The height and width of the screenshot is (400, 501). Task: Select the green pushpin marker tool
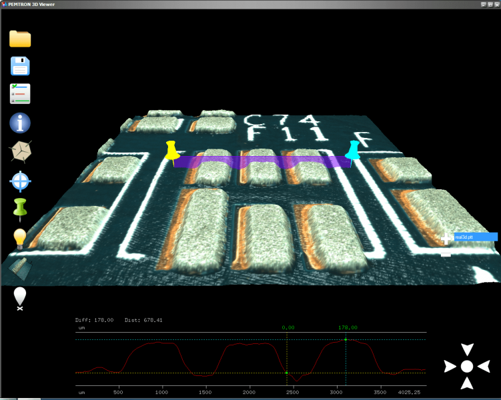coord(20,209)
